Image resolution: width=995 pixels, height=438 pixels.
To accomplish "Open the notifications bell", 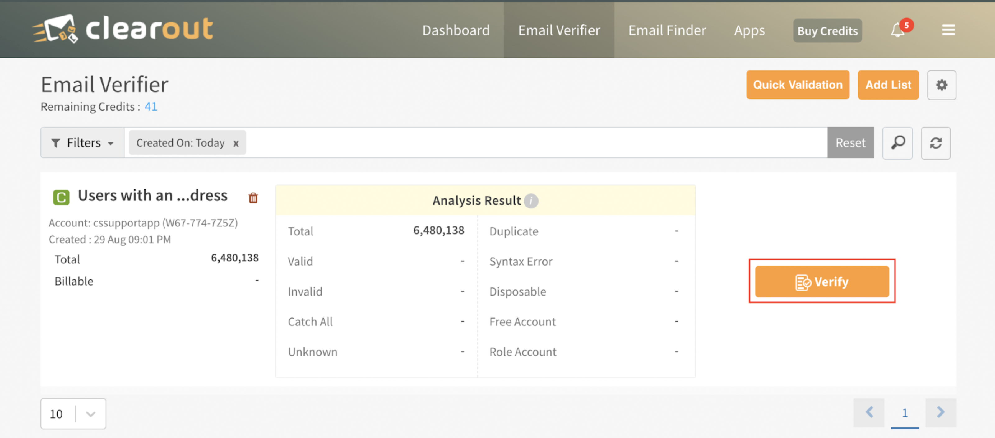I will point(898,30).
